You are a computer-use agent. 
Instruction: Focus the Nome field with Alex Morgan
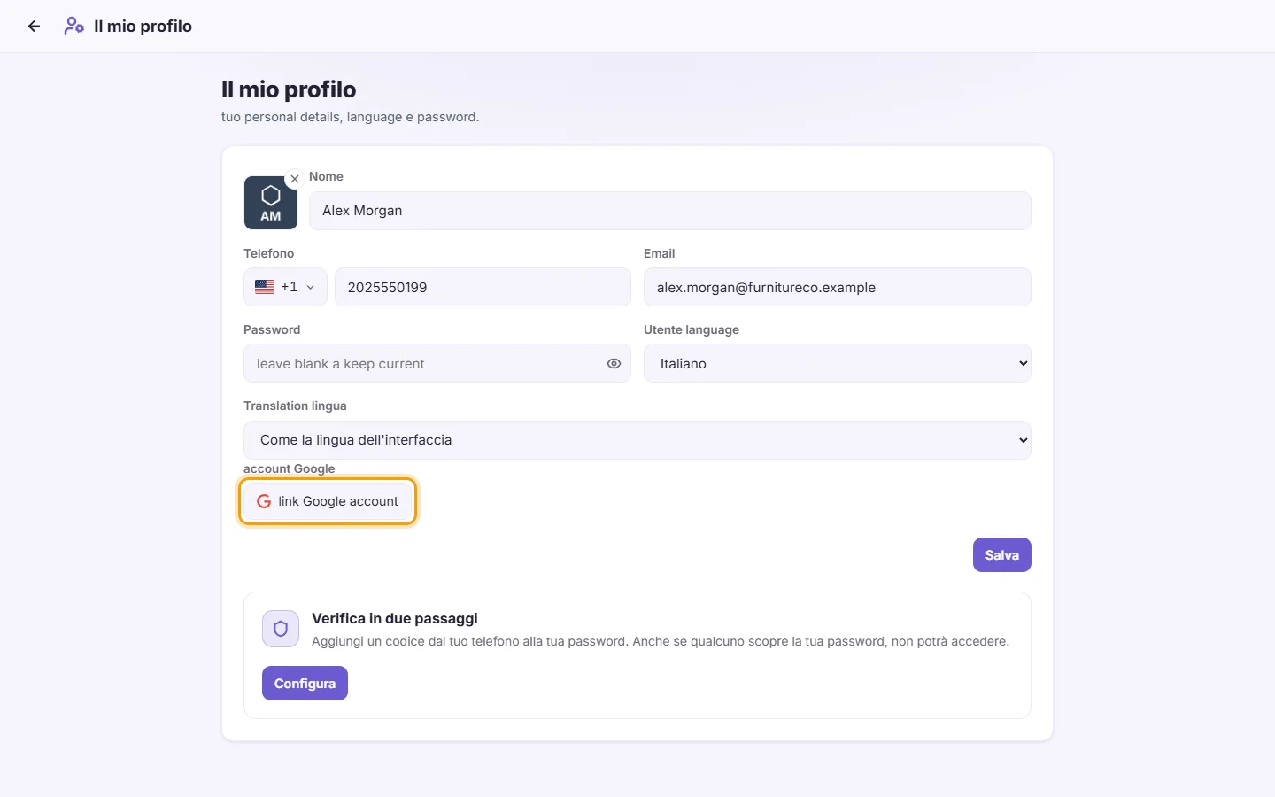pos(670,211)
